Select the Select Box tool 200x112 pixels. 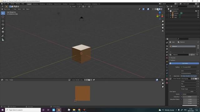coord(3,13)
